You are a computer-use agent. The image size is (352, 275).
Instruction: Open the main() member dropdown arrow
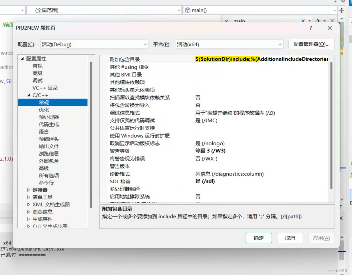tap(334, 10)
